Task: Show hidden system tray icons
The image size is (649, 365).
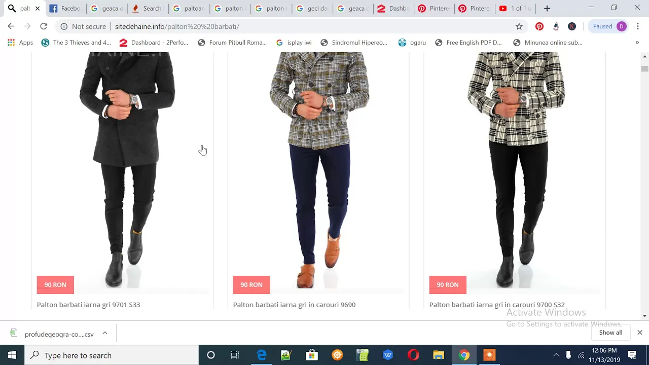Action: click(556, 355)
